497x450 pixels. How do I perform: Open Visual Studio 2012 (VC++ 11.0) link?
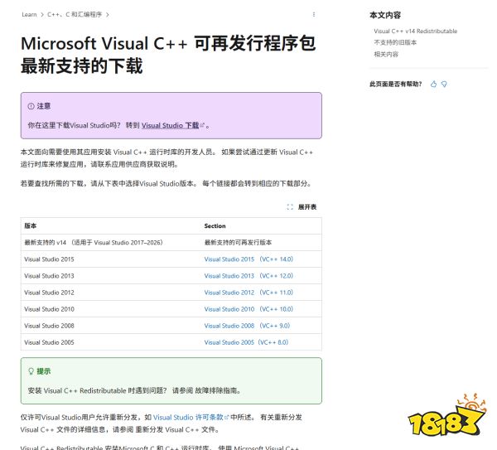(248, 293)
